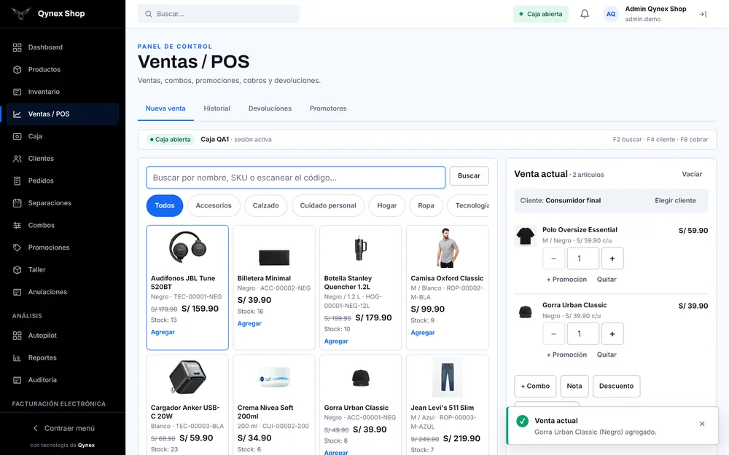Add Audífonos JBL Tune 520BT with Agregar
The height and width of the screenshot is (455, 729).
(x=163, y=333)
